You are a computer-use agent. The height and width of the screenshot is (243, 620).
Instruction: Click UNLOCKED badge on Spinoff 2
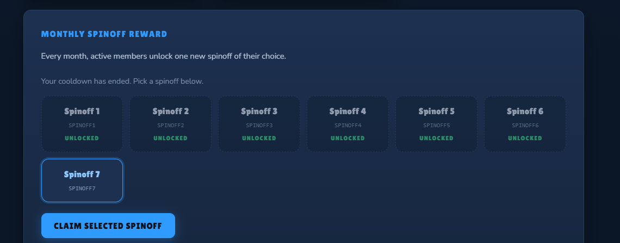coord(170,138)
